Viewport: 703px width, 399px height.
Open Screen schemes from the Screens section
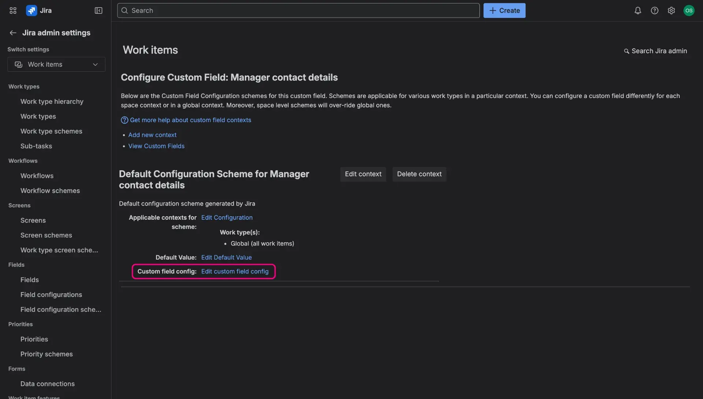(46, 235)
